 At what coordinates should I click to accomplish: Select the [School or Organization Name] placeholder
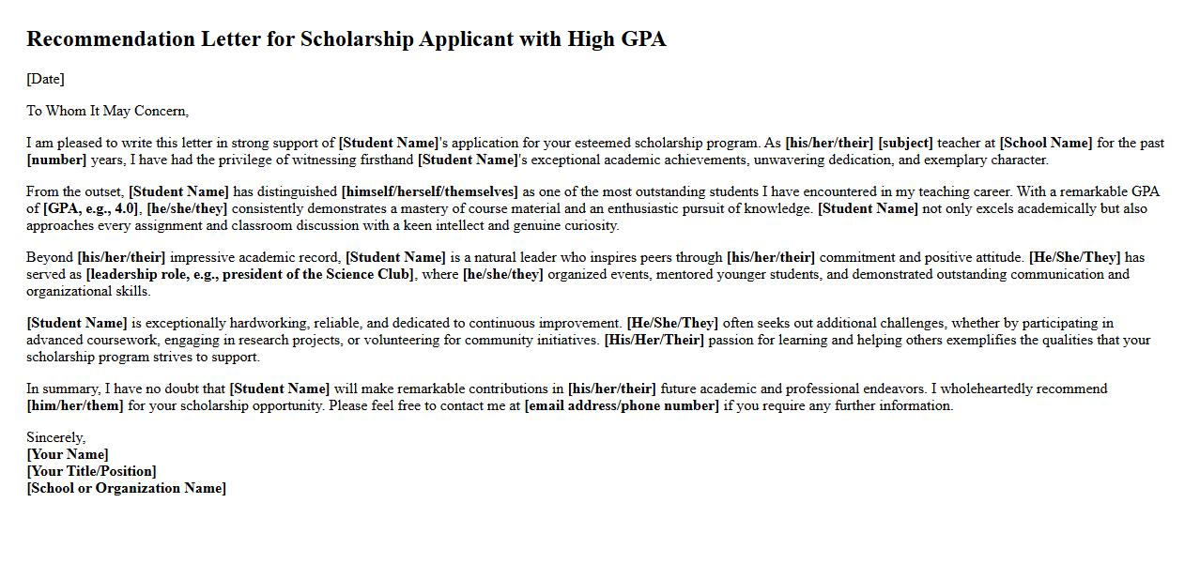(126, 488)
